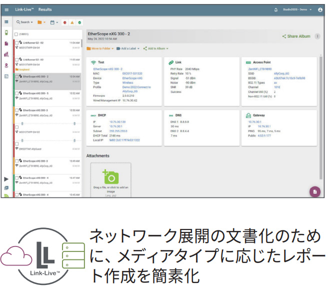Open the video library sidebar icon
Screen dimensions: 329x293
(x=6, y=188)
